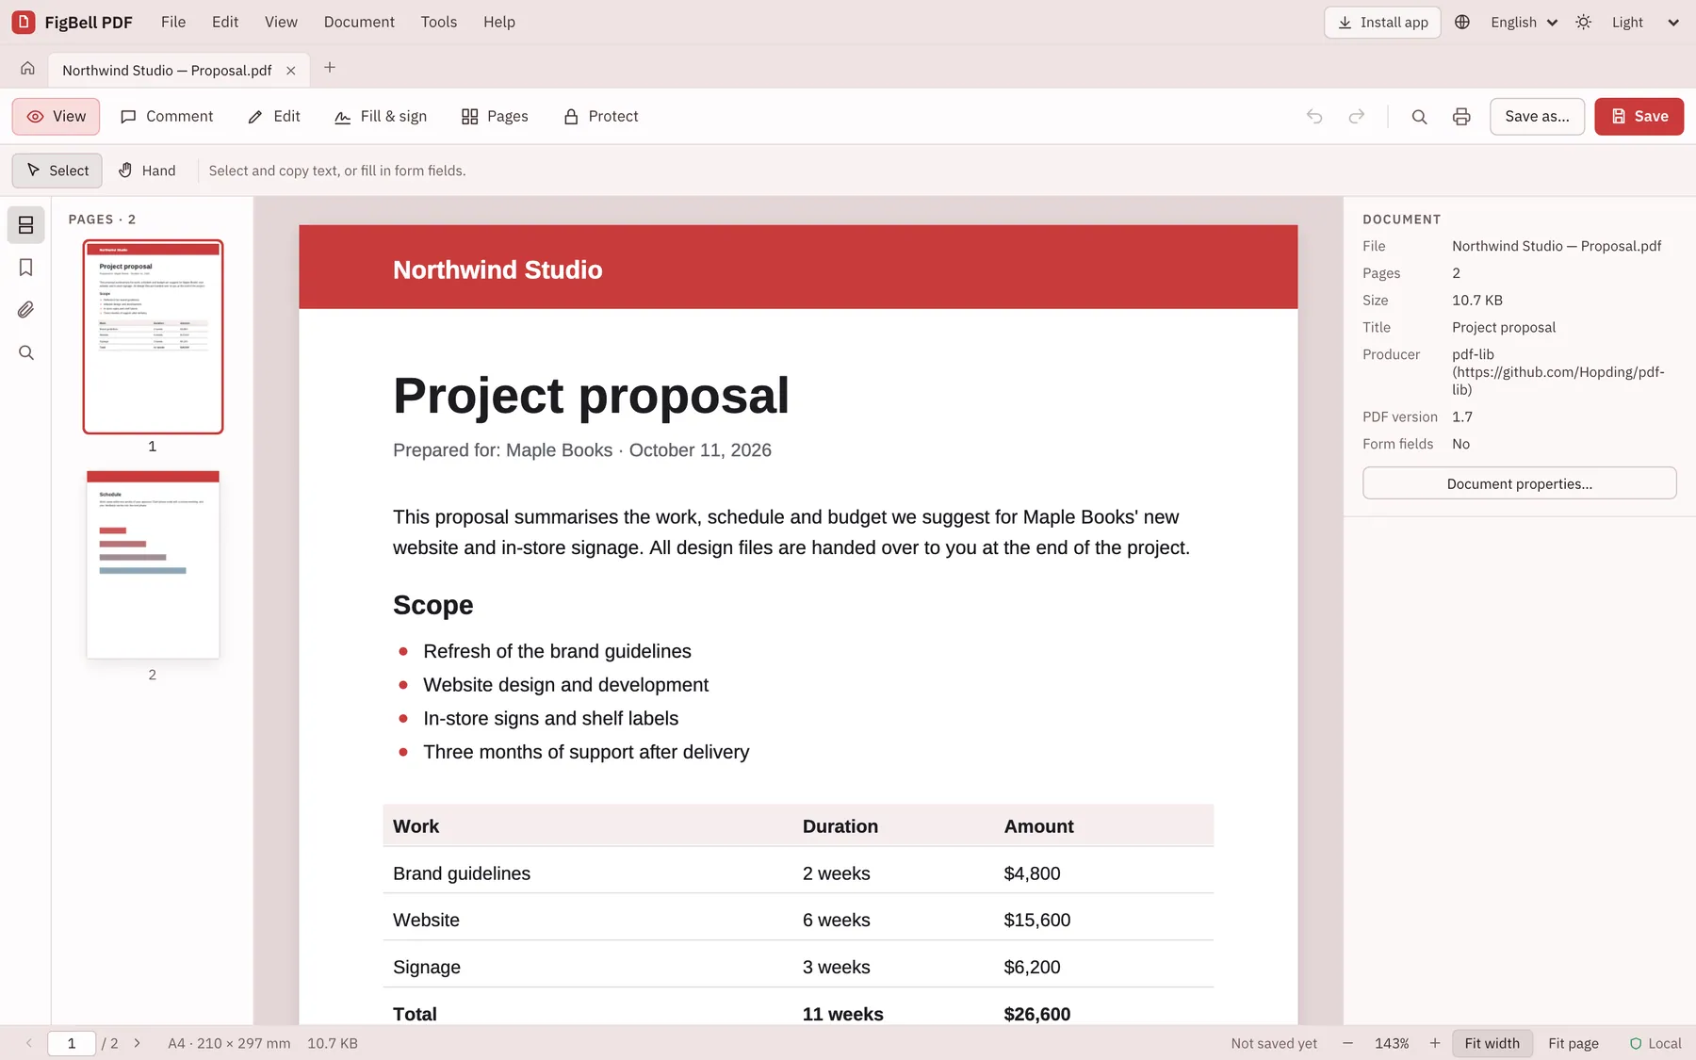The width and height of the screenshot is (1696, 1060).
Task: Go to next page arrow
Action: tap(138, 1043)
